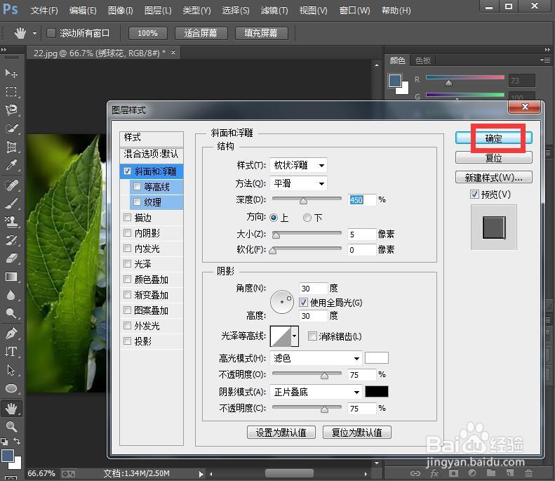555x481 pixels.
Task: Select the Lasso tool
Action: [x=11, y=110]
